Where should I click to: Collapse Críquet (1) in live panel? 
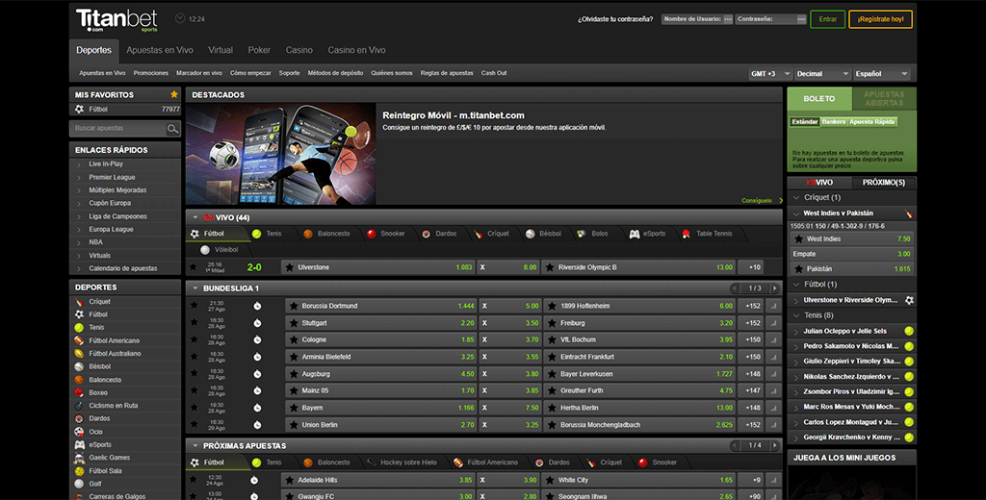click(x=796, y=198)
